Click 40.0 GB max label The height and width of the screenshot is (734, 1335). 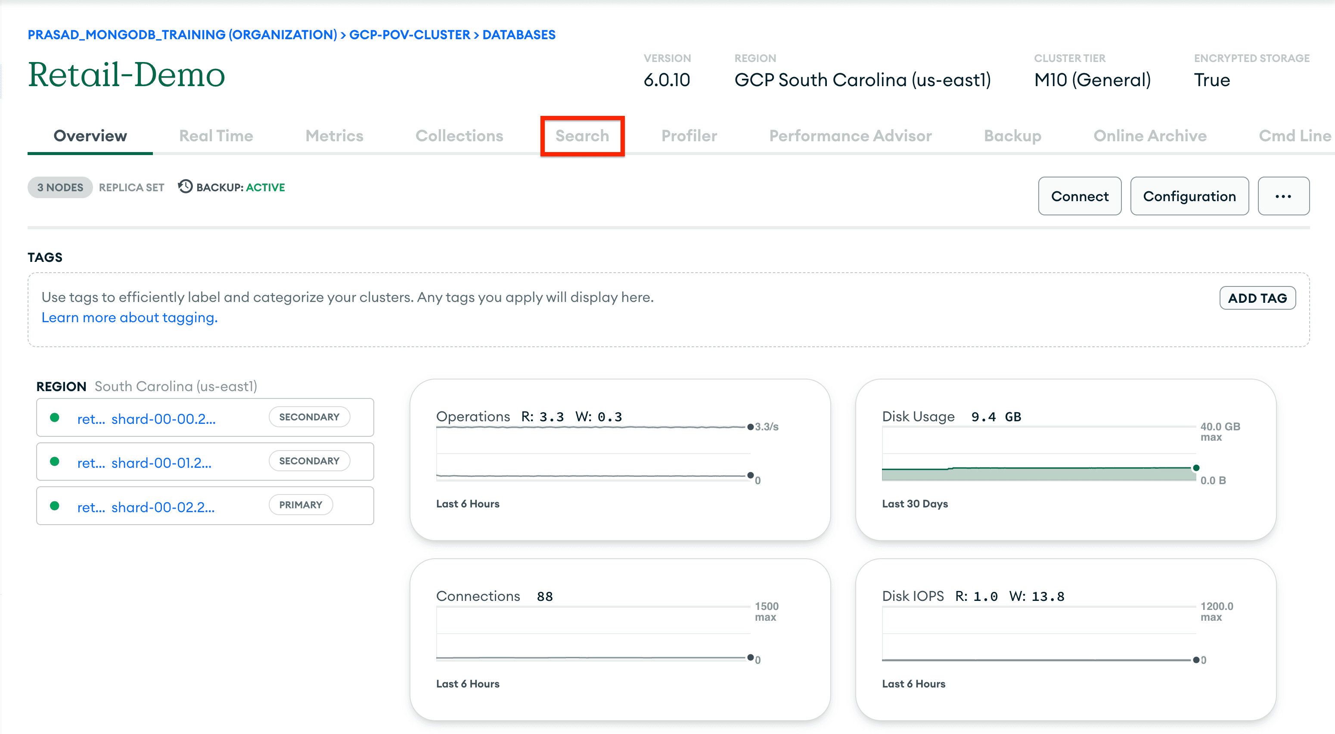tap(1220, 432)
